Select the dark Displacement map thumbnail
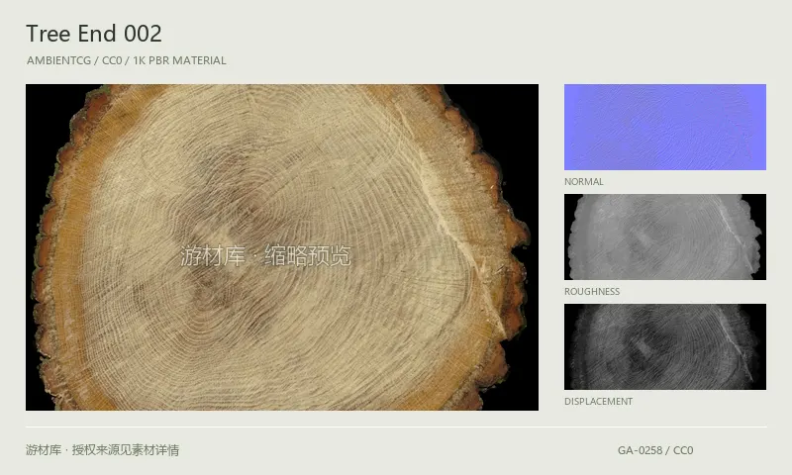792x475 pixels. click(664, 346)
